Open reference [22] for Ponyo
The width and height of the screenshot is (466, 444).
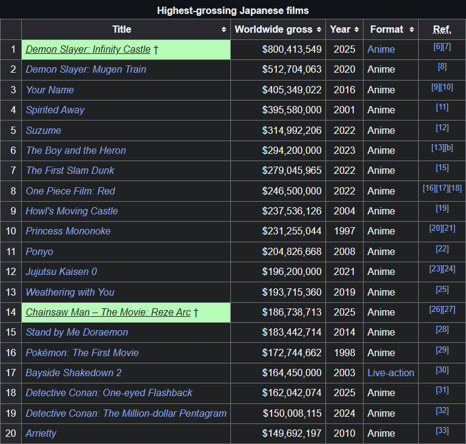coord(442,249)
